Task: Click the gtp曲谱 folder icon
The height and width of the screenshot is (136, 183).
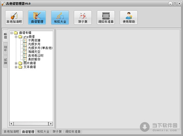Action: click(20, 37)
